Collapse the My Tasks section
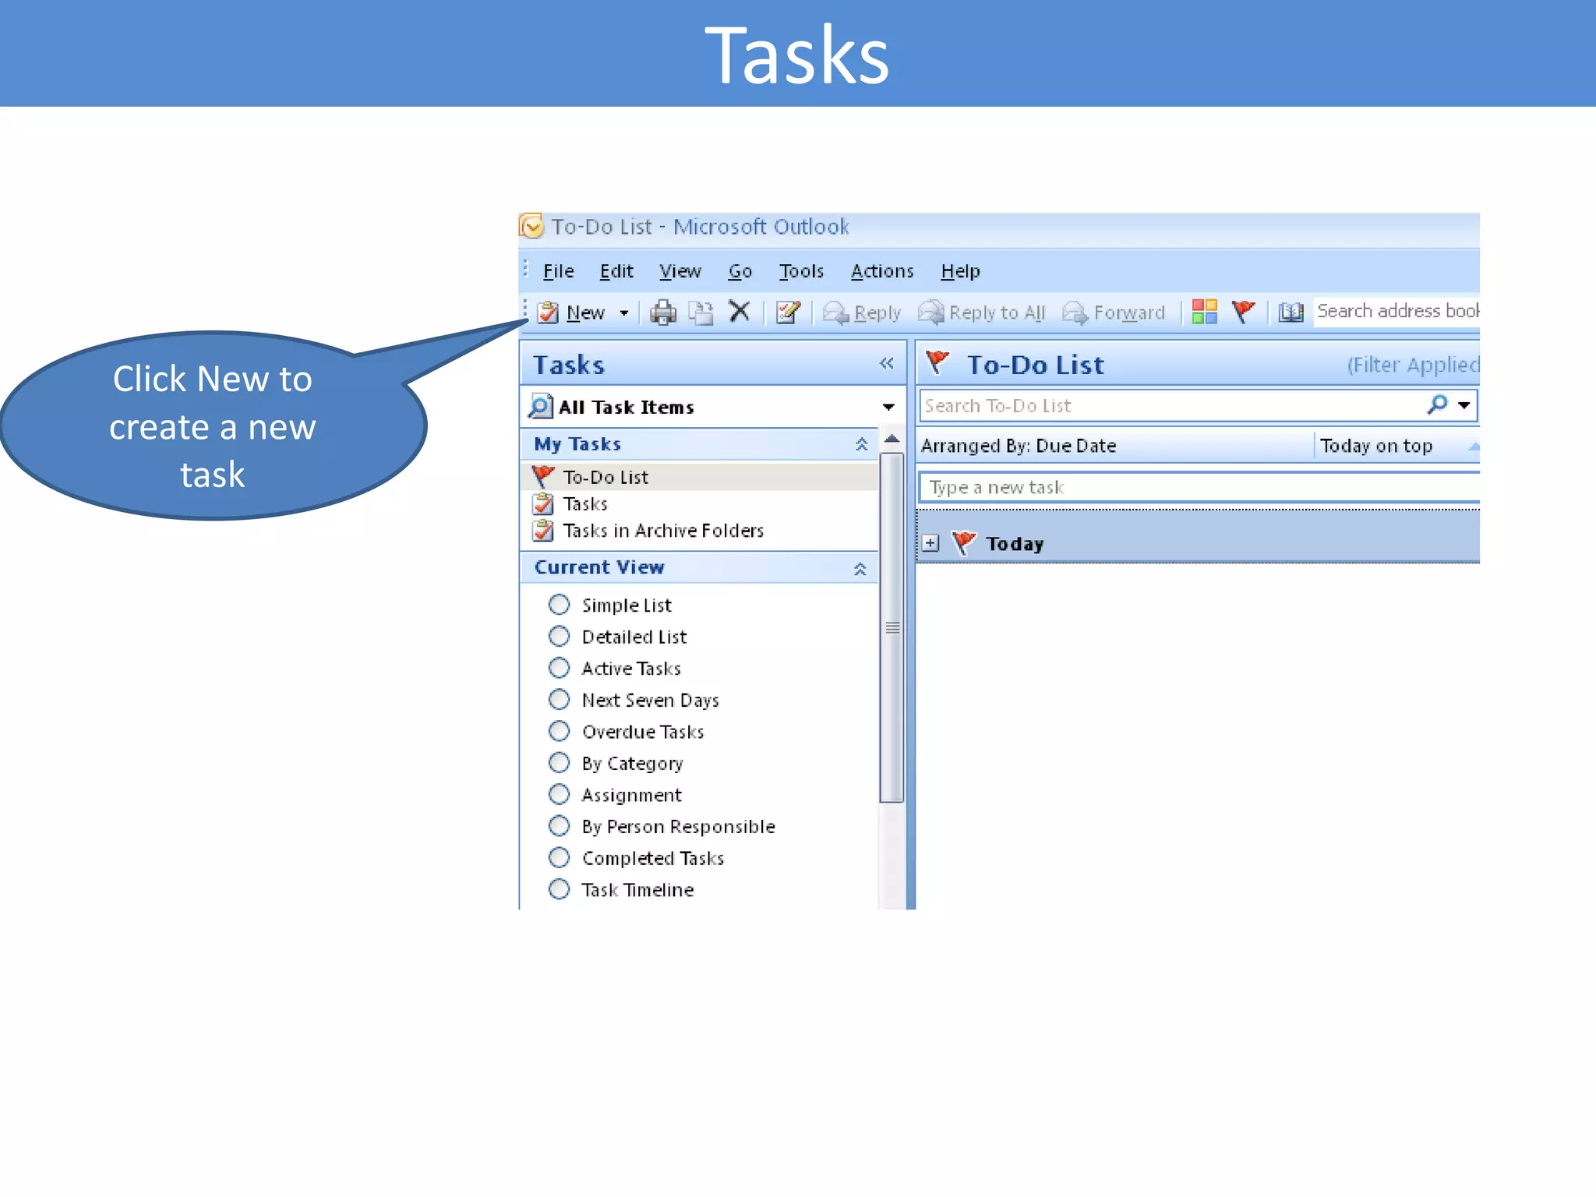The image size is (1596, 1197). click(x=861, y=444)
